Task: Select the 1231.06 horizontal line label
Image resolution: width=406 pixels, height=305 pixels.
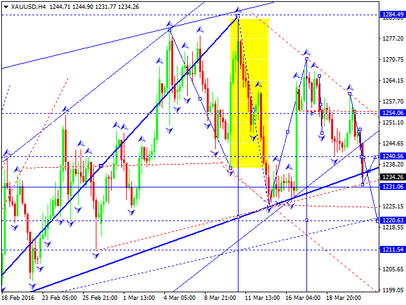Action: tap(393, 187)
